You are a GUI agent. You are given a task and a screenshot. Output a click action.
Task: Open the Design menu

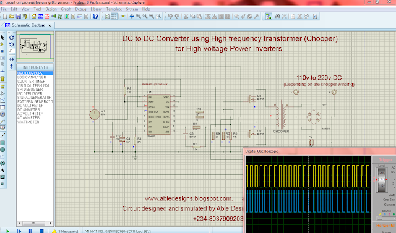pos(51,9)
